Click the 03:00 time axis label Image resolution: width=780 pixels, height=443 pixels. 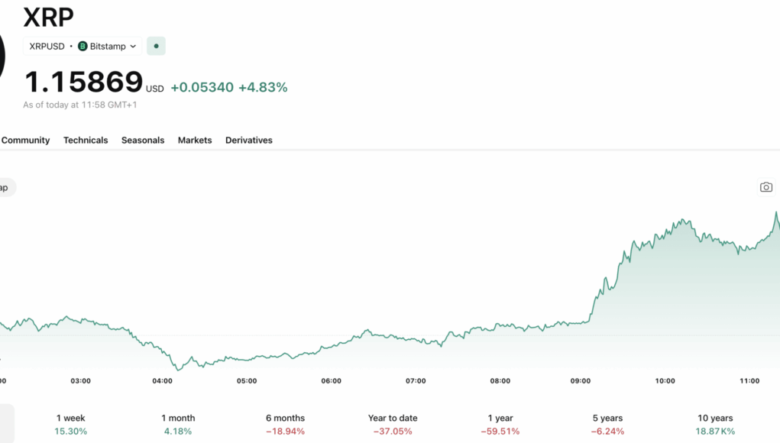[x=80, y=381]
